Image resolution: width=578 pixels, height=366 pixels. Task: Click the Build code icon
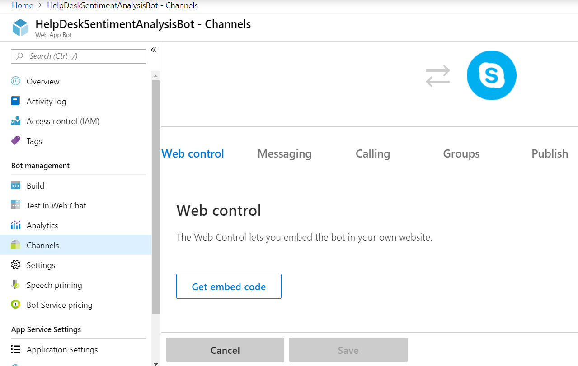pyautogui.click(x=16, y=185)
